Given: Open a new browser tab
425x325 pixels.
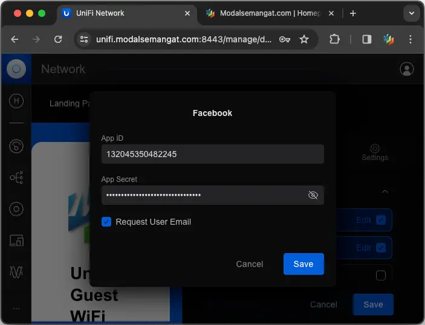Looking at the screenshot, I should coord(353,13).
